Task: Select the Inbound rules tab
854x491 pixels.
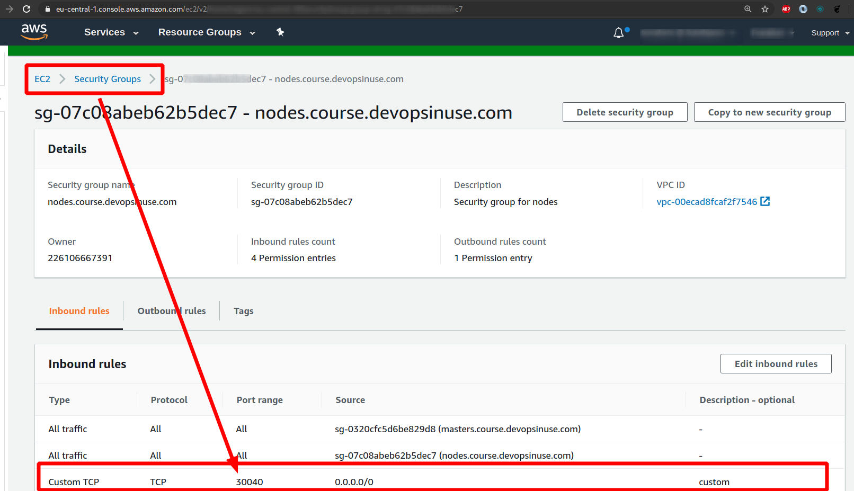Action: click(x=79, y=311)
